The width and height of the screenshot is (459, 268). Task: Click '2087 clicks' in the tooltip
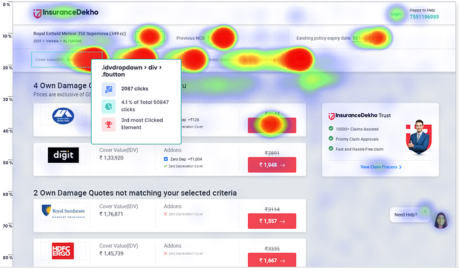point(134,89)
